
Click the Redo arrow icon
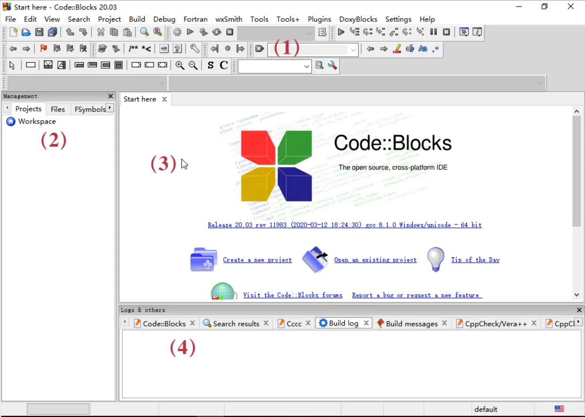coord(83,32)
